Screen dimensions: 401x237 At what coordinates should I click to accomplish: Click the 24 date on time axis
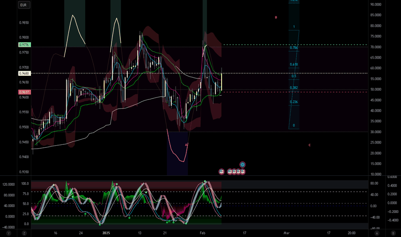pyautogui.click(x=81, y=233)
